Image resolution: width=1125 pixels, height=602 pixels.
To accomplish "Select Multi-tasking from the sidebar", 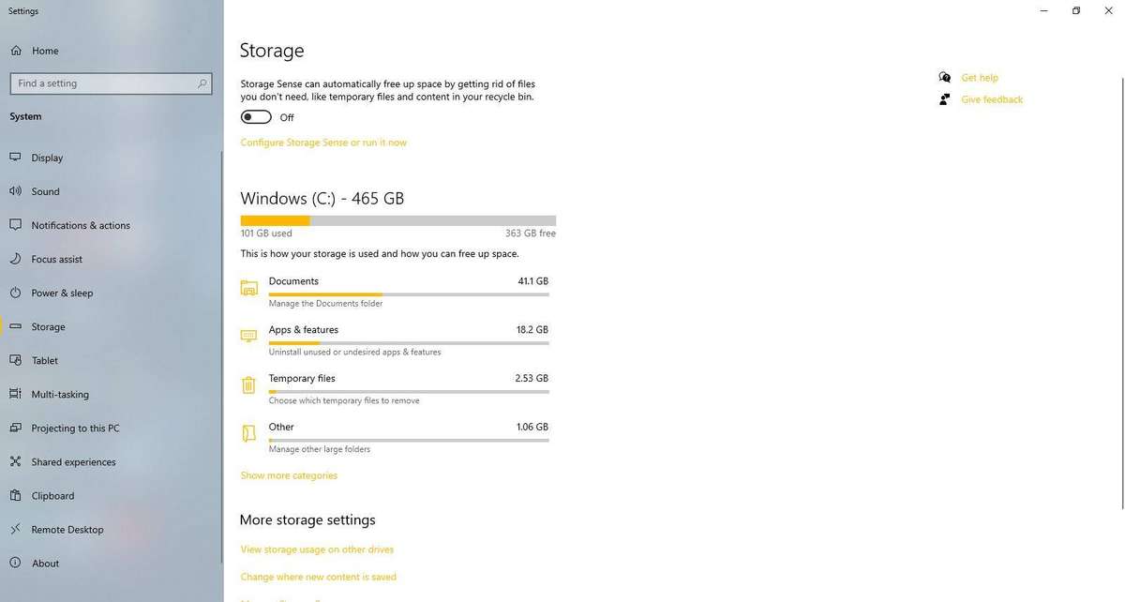I will tap(60, 394).
